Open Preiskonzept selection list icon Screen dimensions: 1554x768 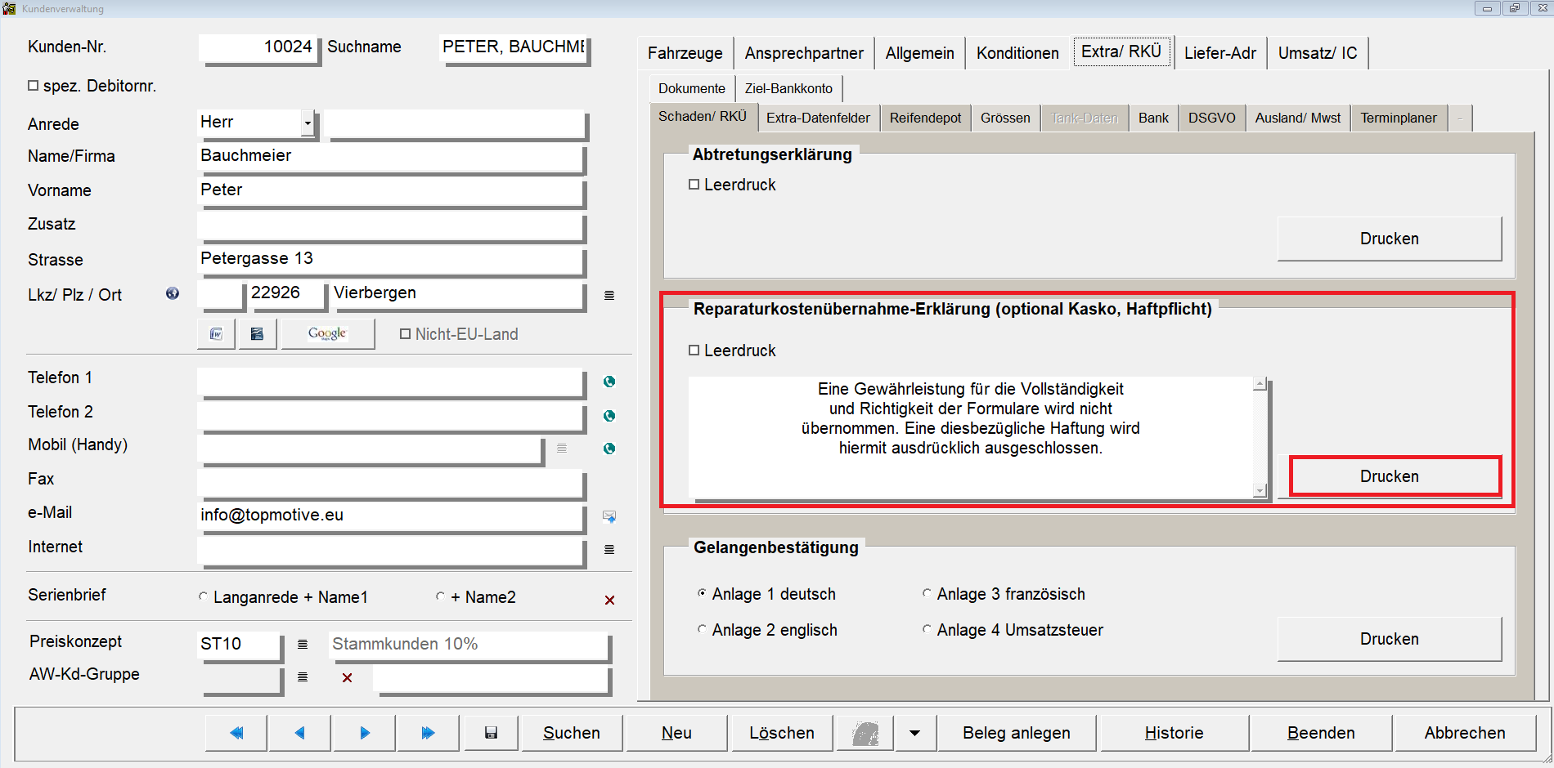point(303,644)
